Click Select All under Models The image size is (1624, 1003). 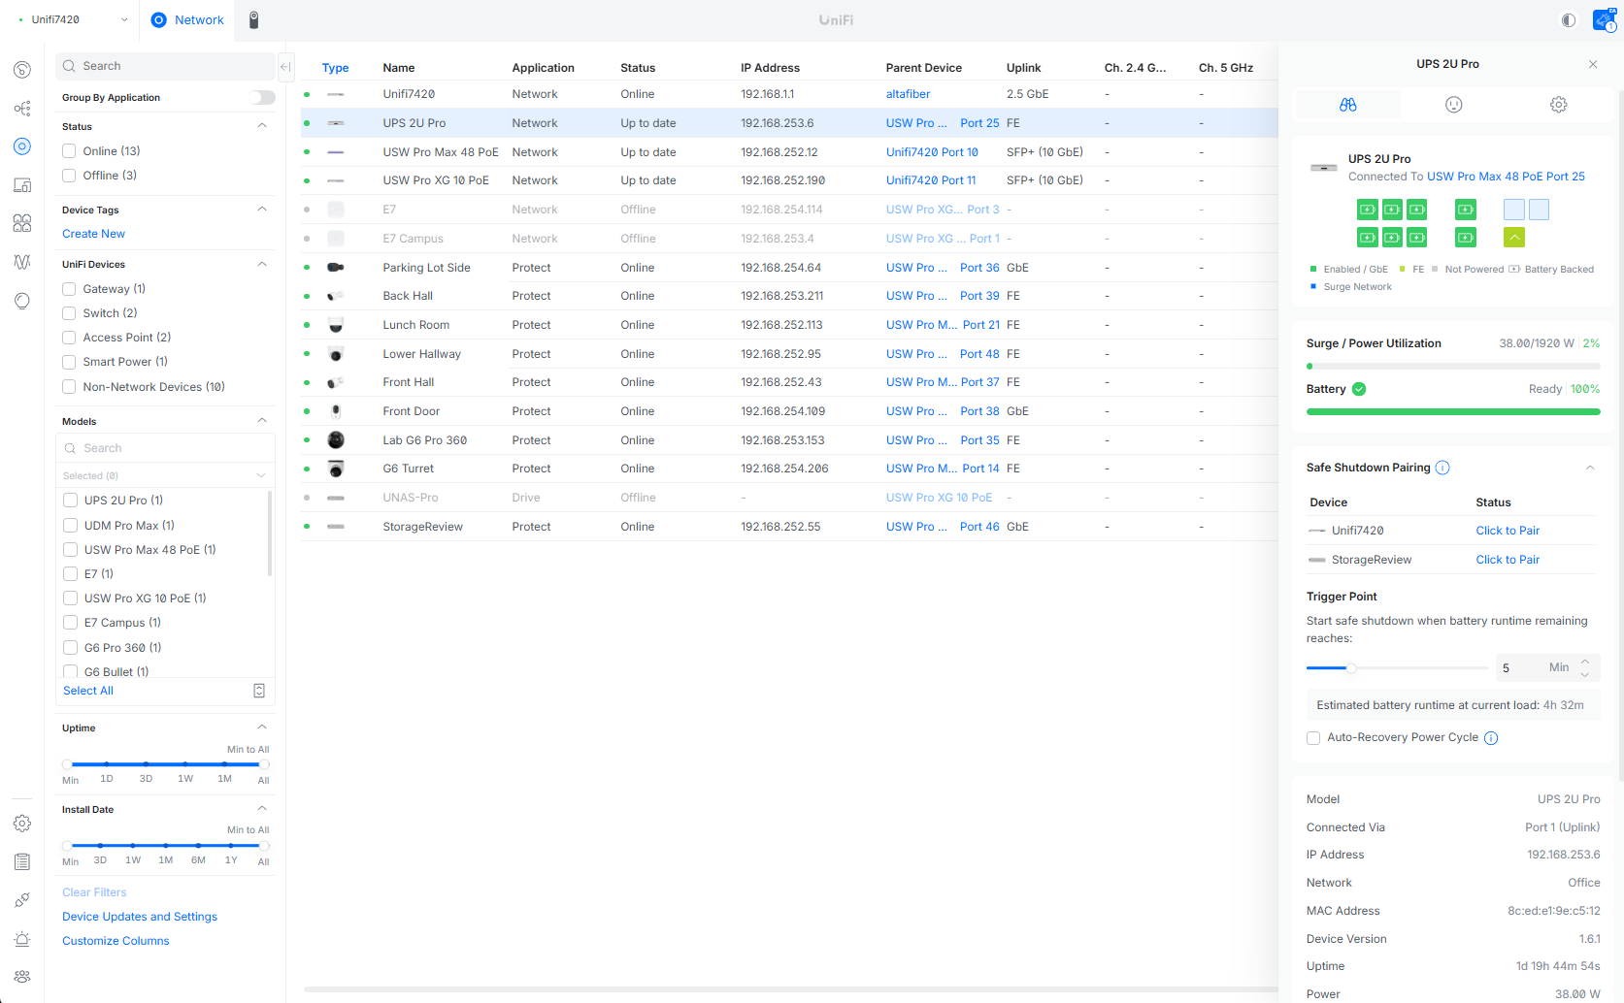pos(88,691)
